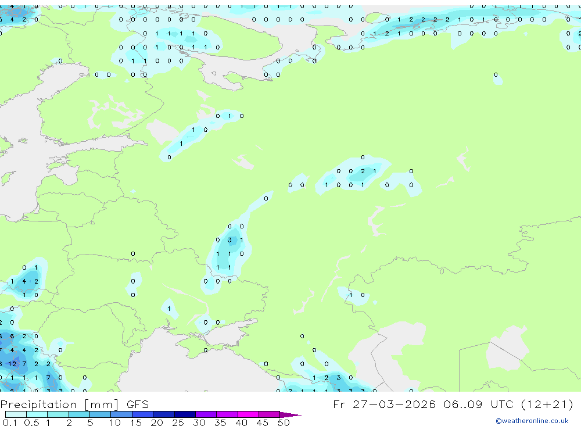Click the "30" legend scale label
581x426 pixels.
point(199,423)
